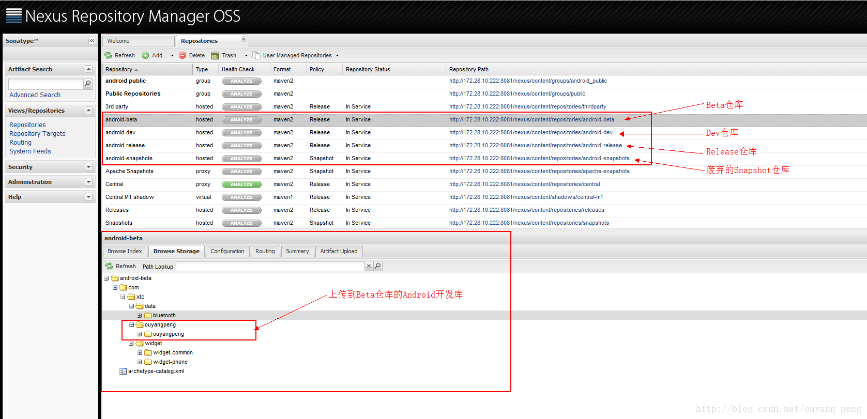Switch to the Browse Index tab
Screen dimensions: 867x419
tap(125, 251)
